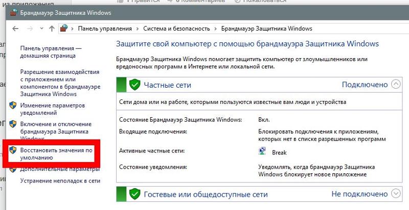Open Дополнительные параметры link
Image resolution: width=409 pixels, height=210 pixels.
point(60,169)
